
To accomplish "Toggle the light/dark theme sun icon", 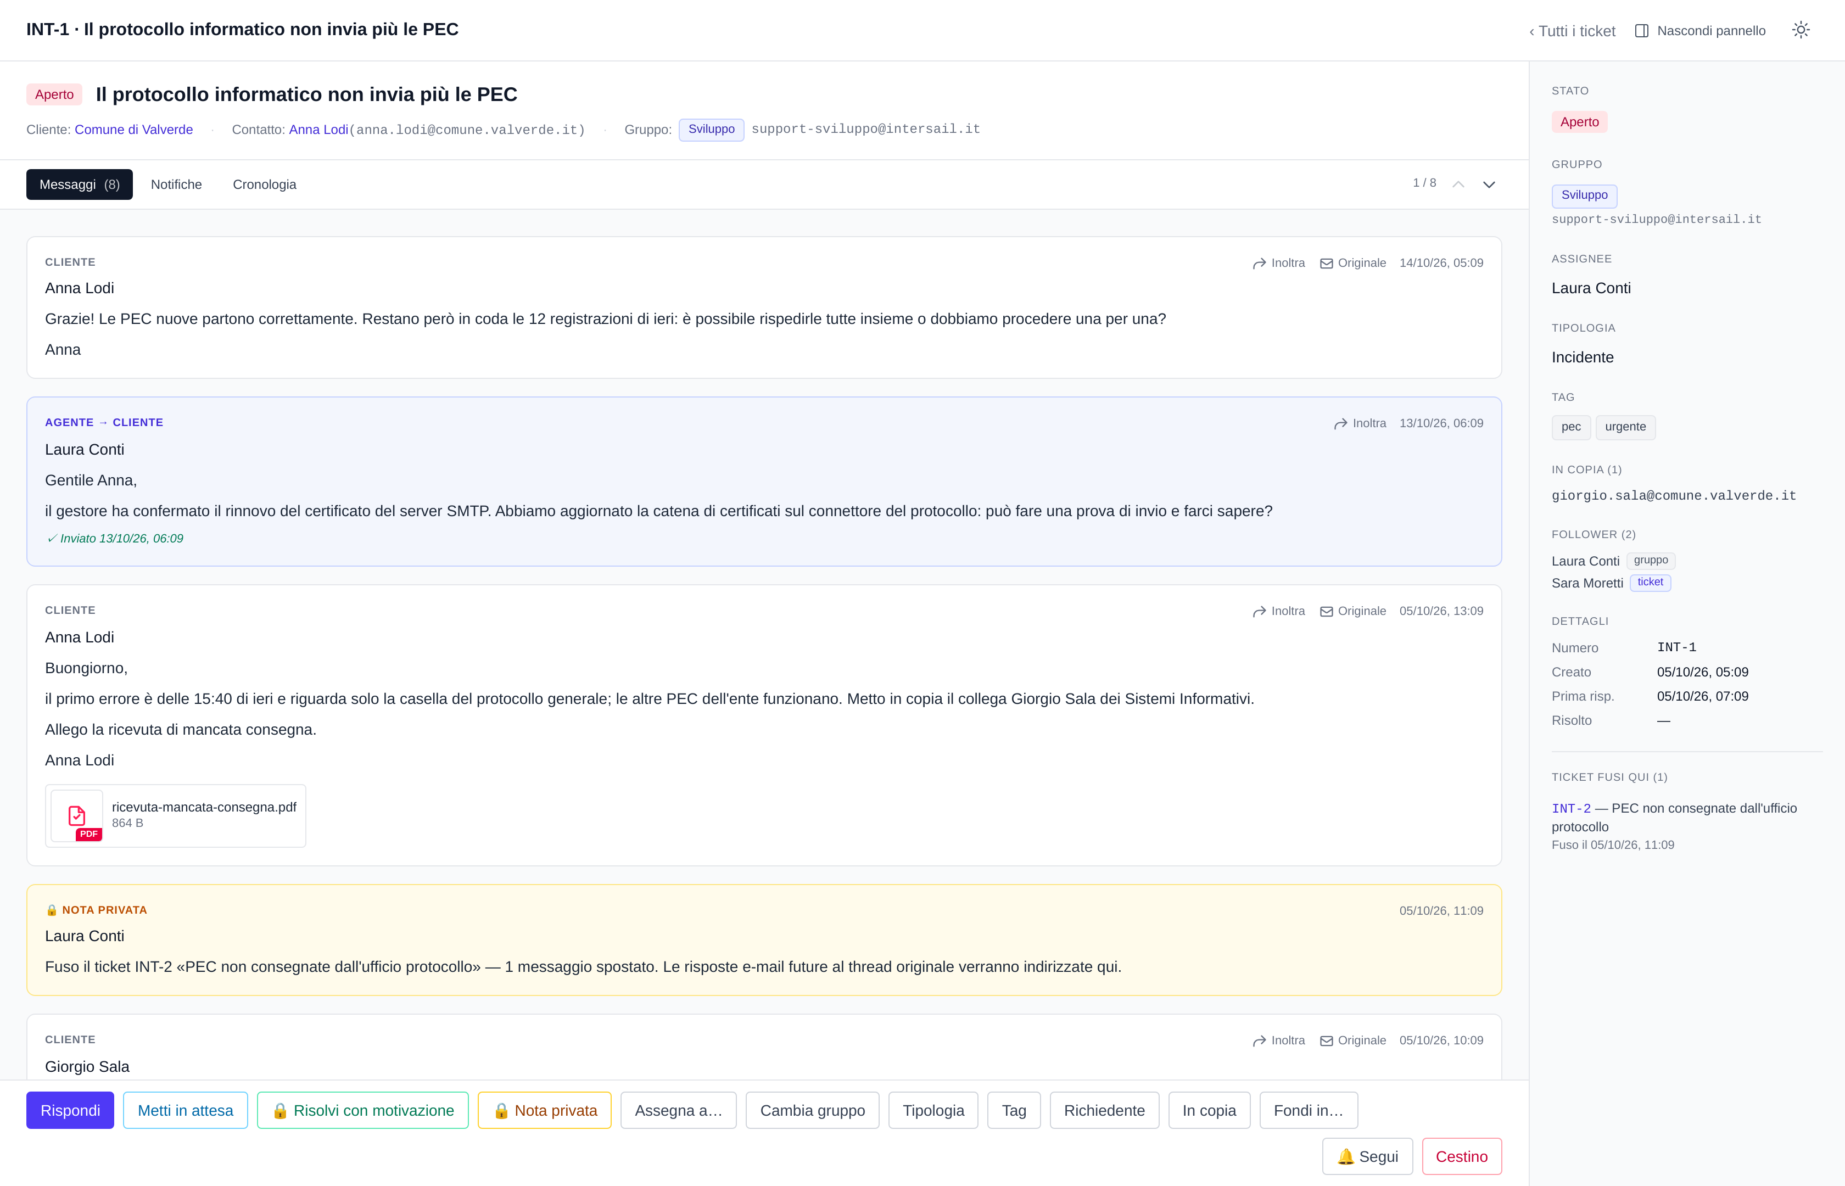I will tap(1801, 30).
